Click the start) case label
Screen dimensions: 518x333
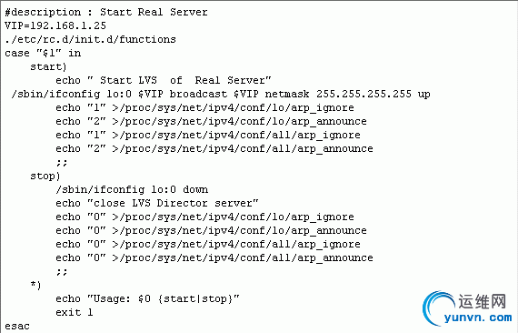(x=48, y=67)
